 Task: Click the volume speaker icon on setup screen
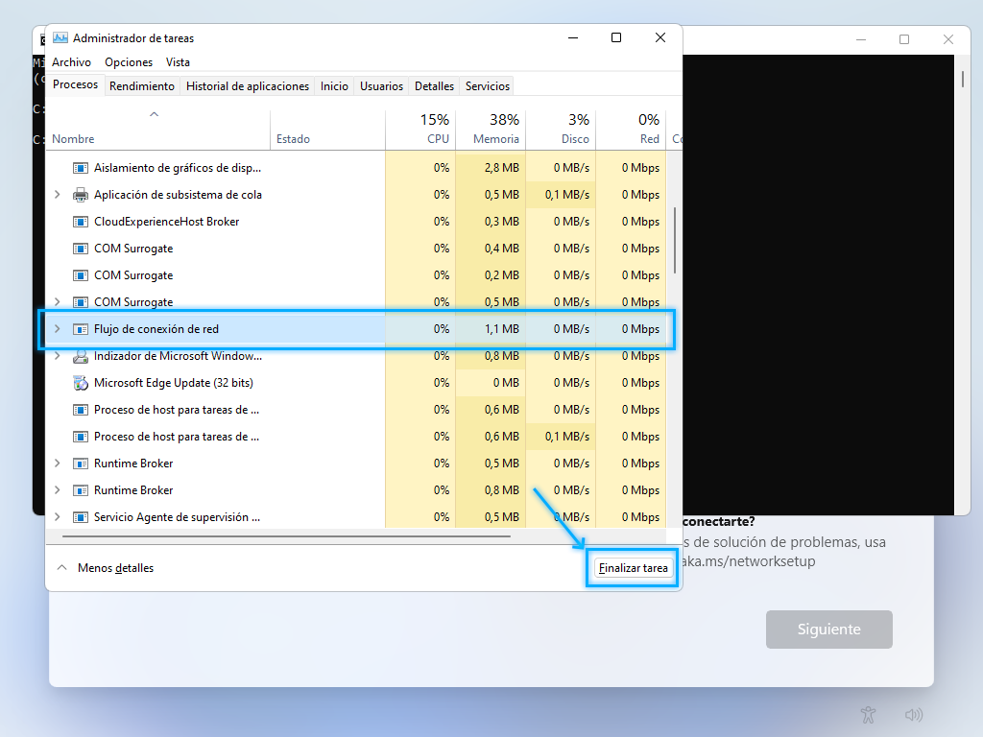click(914, 714)
